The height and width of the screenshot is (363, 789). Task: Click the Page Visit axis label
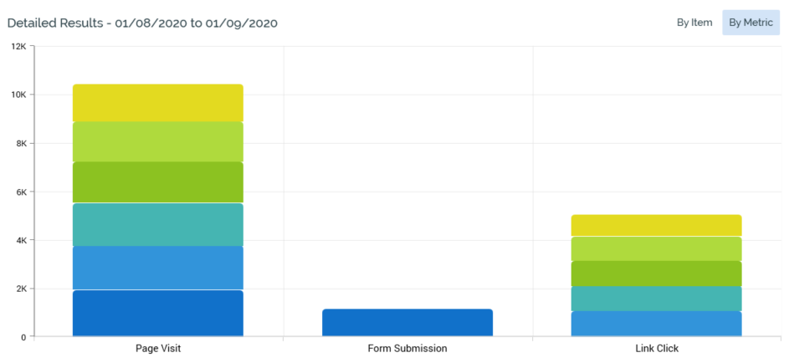tap(158, 348)
